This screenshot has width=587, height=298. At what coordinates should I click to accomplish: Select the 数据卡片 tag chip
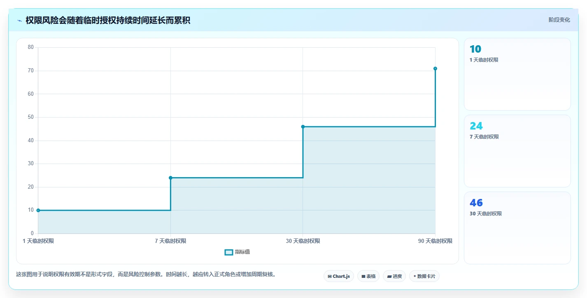click(x=424, y=276)
